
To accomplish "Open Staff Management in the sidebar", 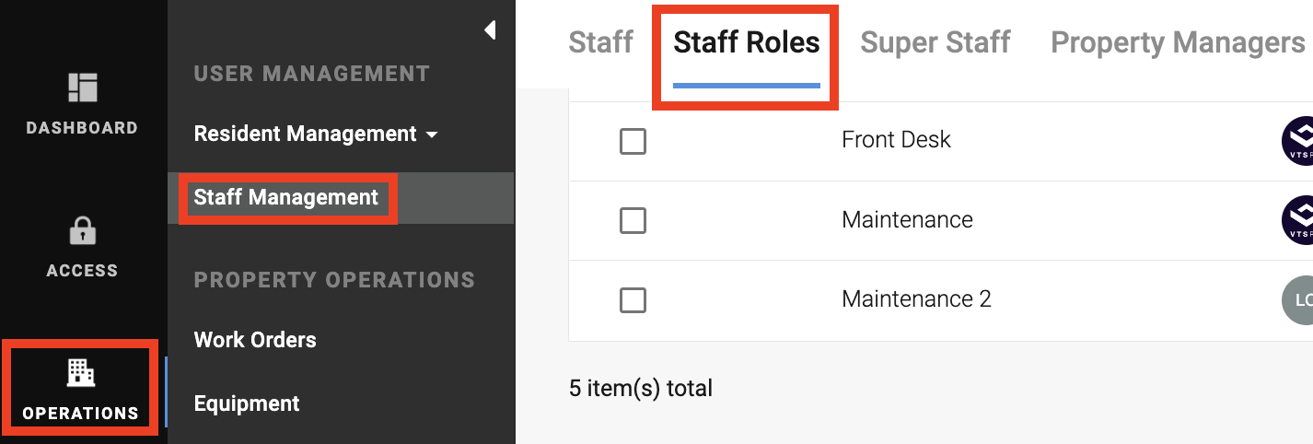I will 285,197.
